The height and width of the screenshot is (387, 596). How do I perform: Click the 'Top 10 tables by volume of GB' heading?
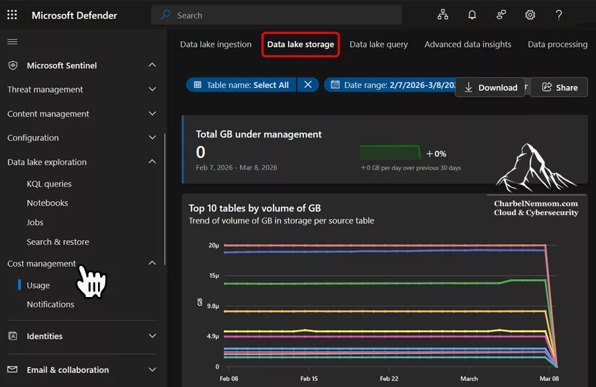click(255, 208)
